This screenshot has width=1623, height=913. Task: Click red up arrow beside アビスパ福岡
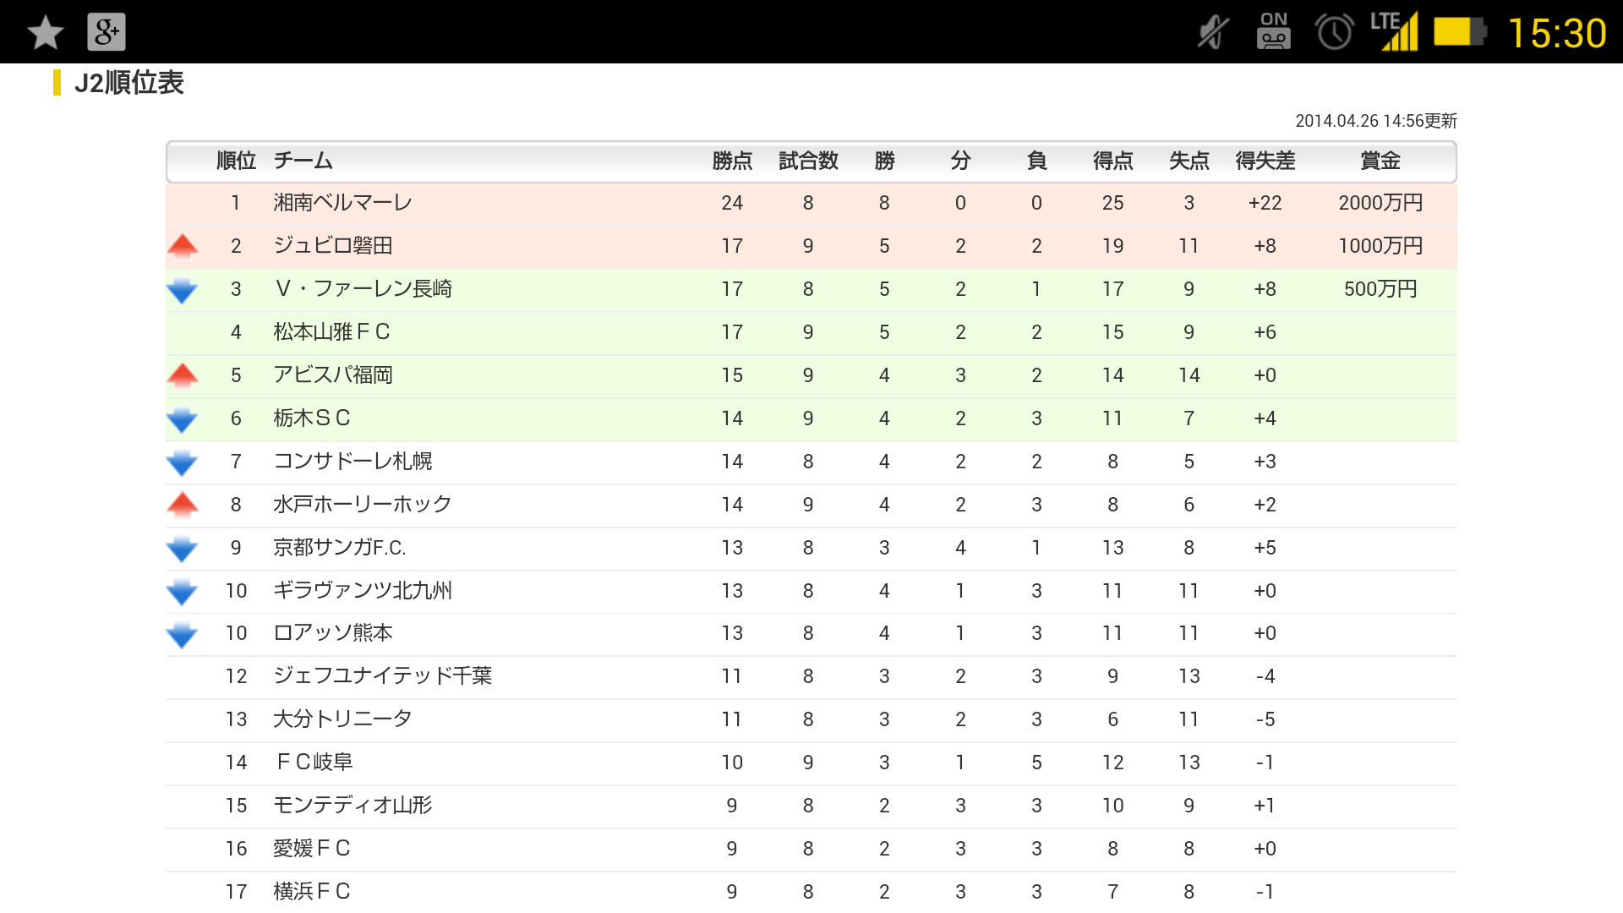tap(183, 375)
